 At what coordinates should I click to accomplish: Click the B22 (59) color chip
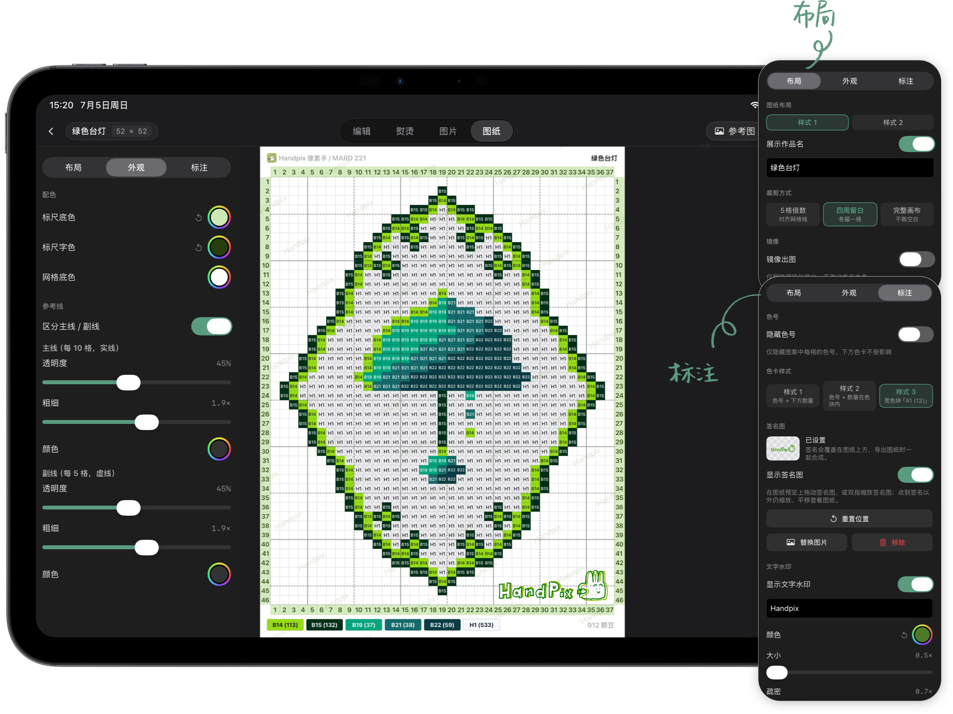[x=442, y=625]
